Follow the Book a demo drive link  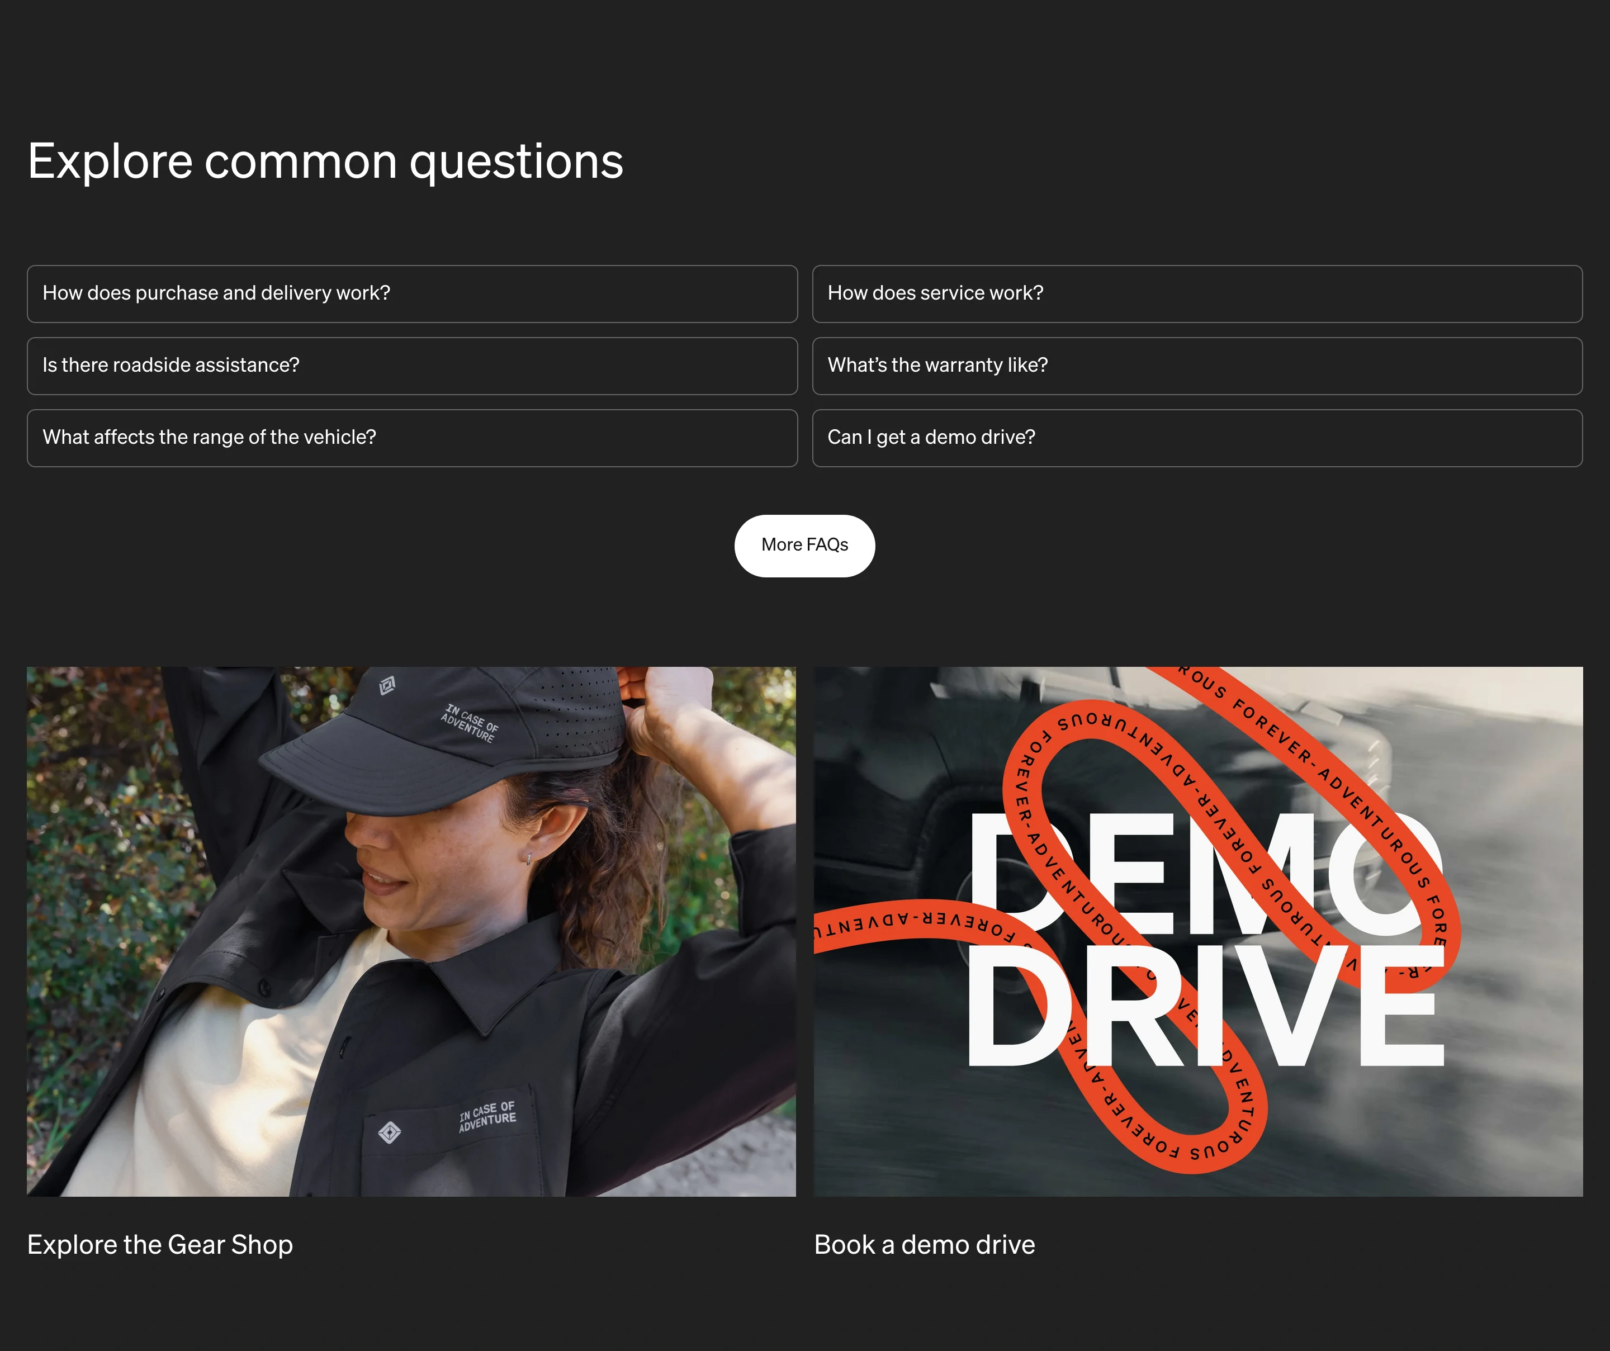tap(924, 1244)
